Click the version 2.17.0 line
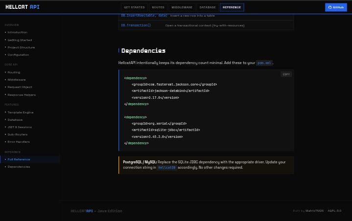The width and height of the screenshot is (352, 221). [155, 98]
